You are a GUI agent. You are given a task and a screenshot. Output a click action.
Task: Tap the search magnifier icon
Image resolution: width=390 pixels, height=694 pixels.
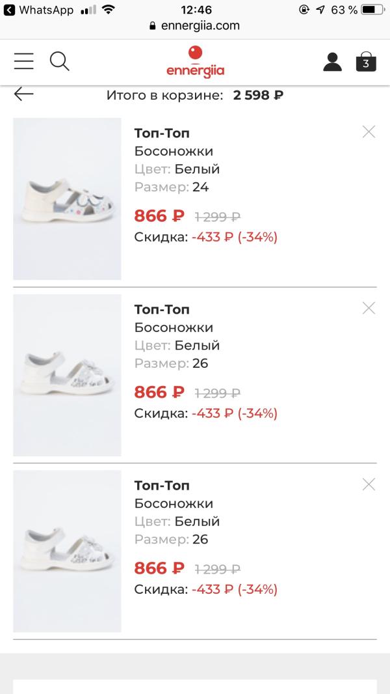59,61
